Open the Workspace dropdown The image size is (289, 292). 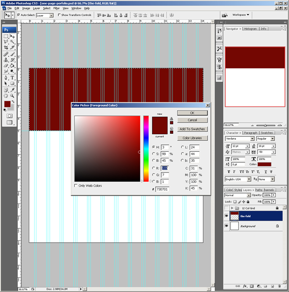tap(241, 15)
